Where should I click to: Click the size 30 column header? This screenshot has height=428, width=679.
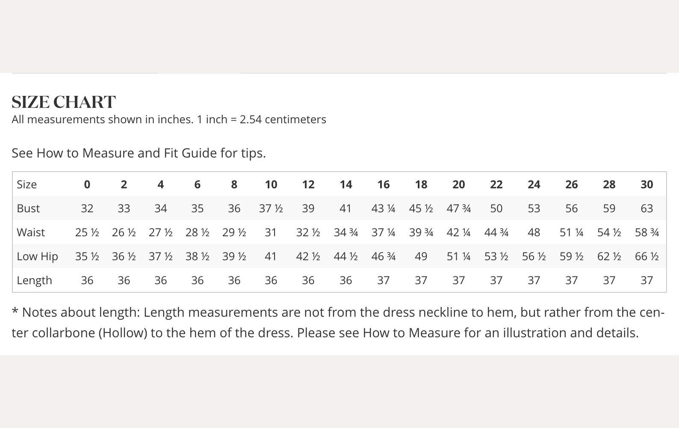tap(647, 184)
